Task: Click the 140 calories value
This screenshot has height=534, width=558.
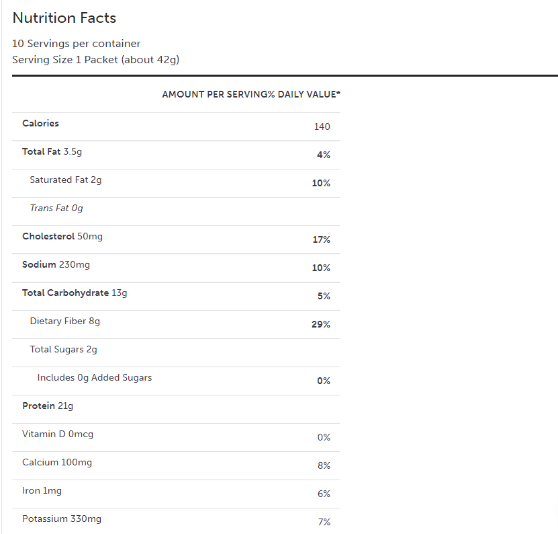Action: [322, 126]
